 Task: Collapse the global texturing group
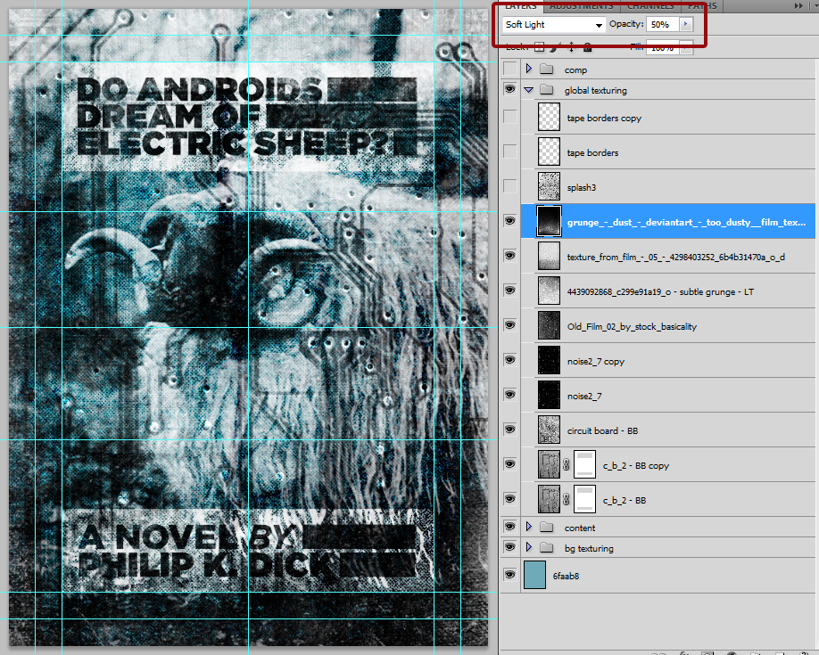[528, 90]
